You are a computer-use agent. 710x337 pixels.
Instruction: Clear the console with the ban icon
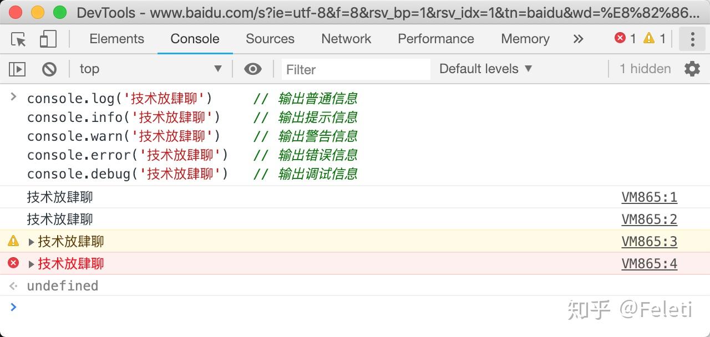click(49, 69)
